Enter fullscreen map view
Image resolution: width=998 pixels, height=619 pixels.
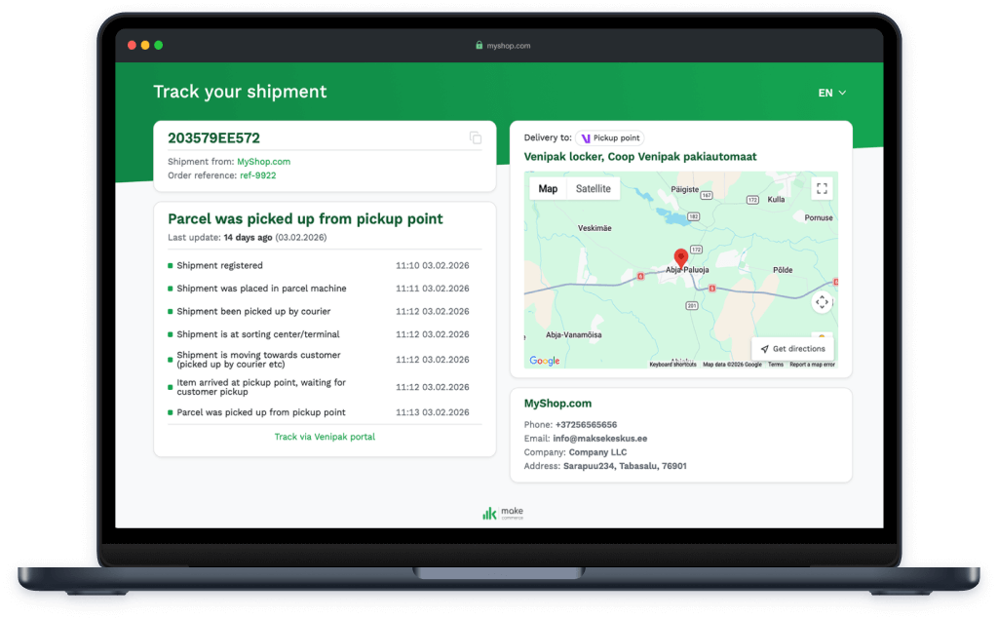[x=822, y=189]
